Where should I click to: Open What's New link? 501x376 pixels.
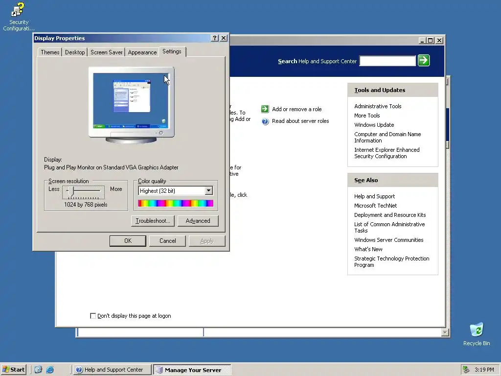(368, 249)
